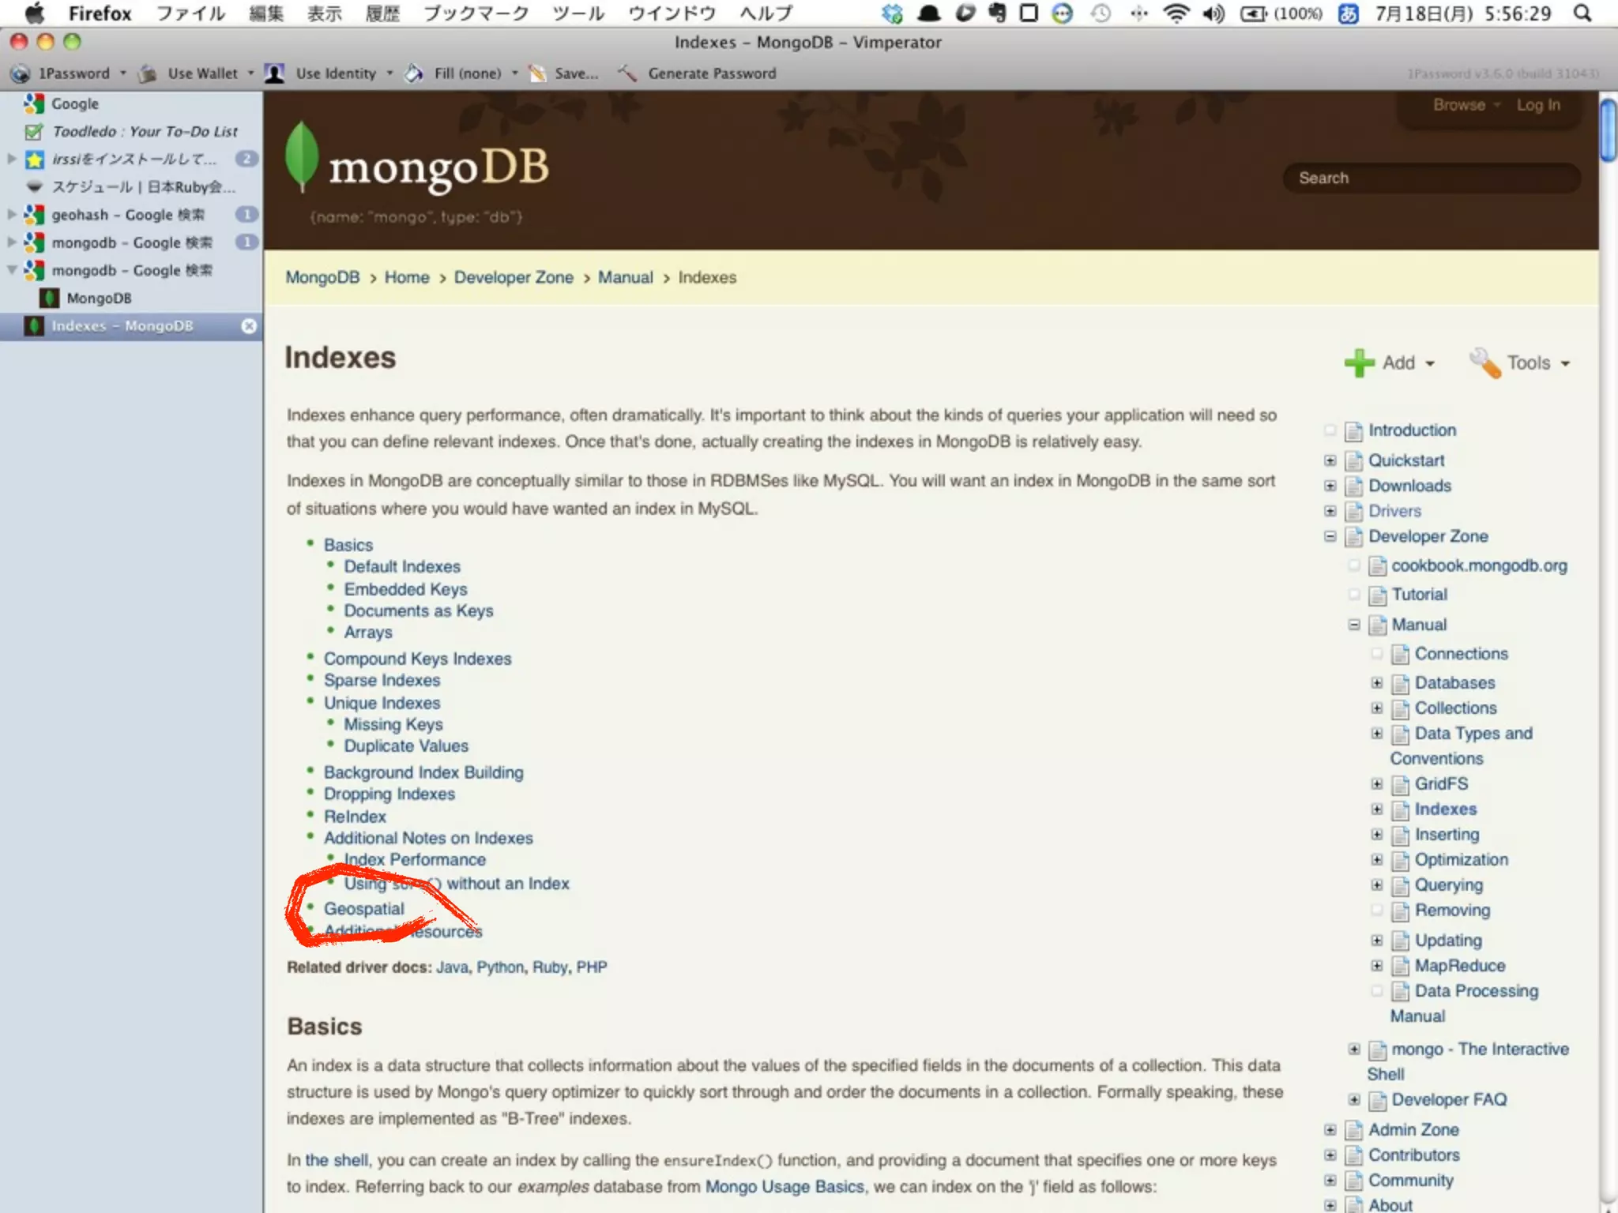Screen dimensions: 1618x1213
Task: Open the ブックマーク menu
Action: 475,13
